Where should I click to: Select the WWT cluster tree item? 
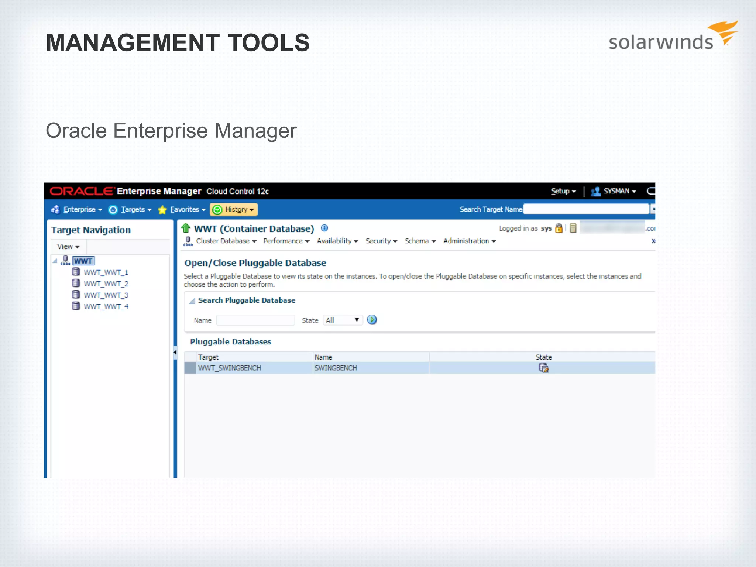(83, 261)
